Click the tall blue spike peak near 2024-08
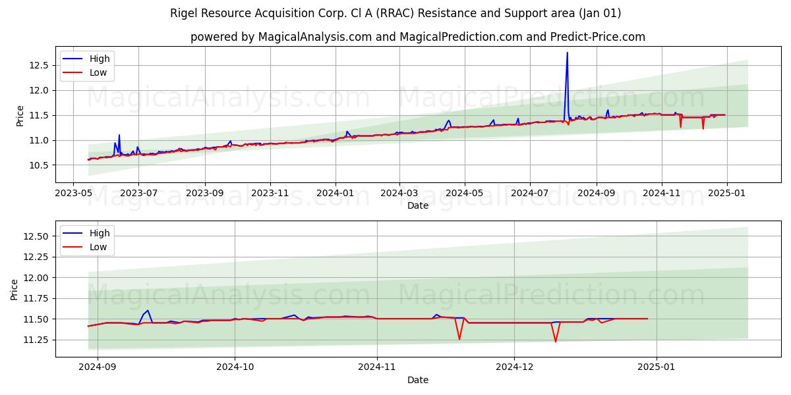 pos(567,53)
